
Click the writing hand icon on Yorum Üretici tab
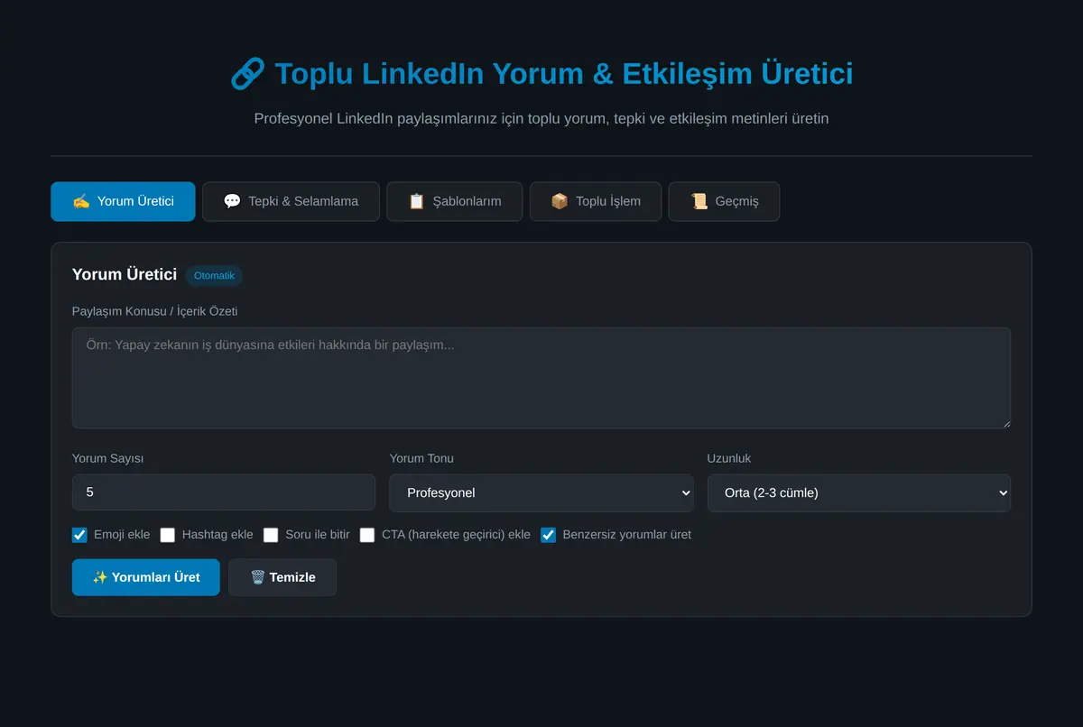[81, 201]
